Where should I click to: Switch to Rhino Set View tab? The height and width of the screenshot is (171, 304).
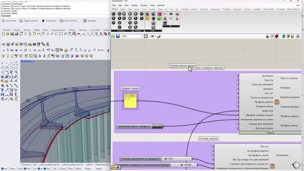[27, 30]
